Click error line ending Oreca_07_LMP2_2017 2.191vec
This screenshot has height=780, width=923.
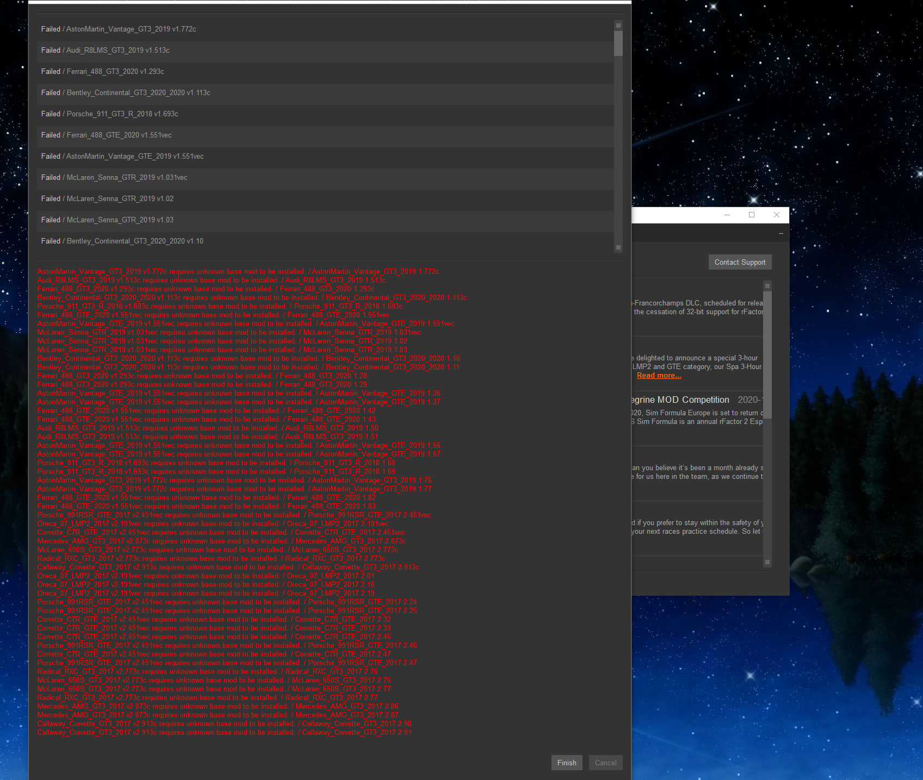[213, 524]
